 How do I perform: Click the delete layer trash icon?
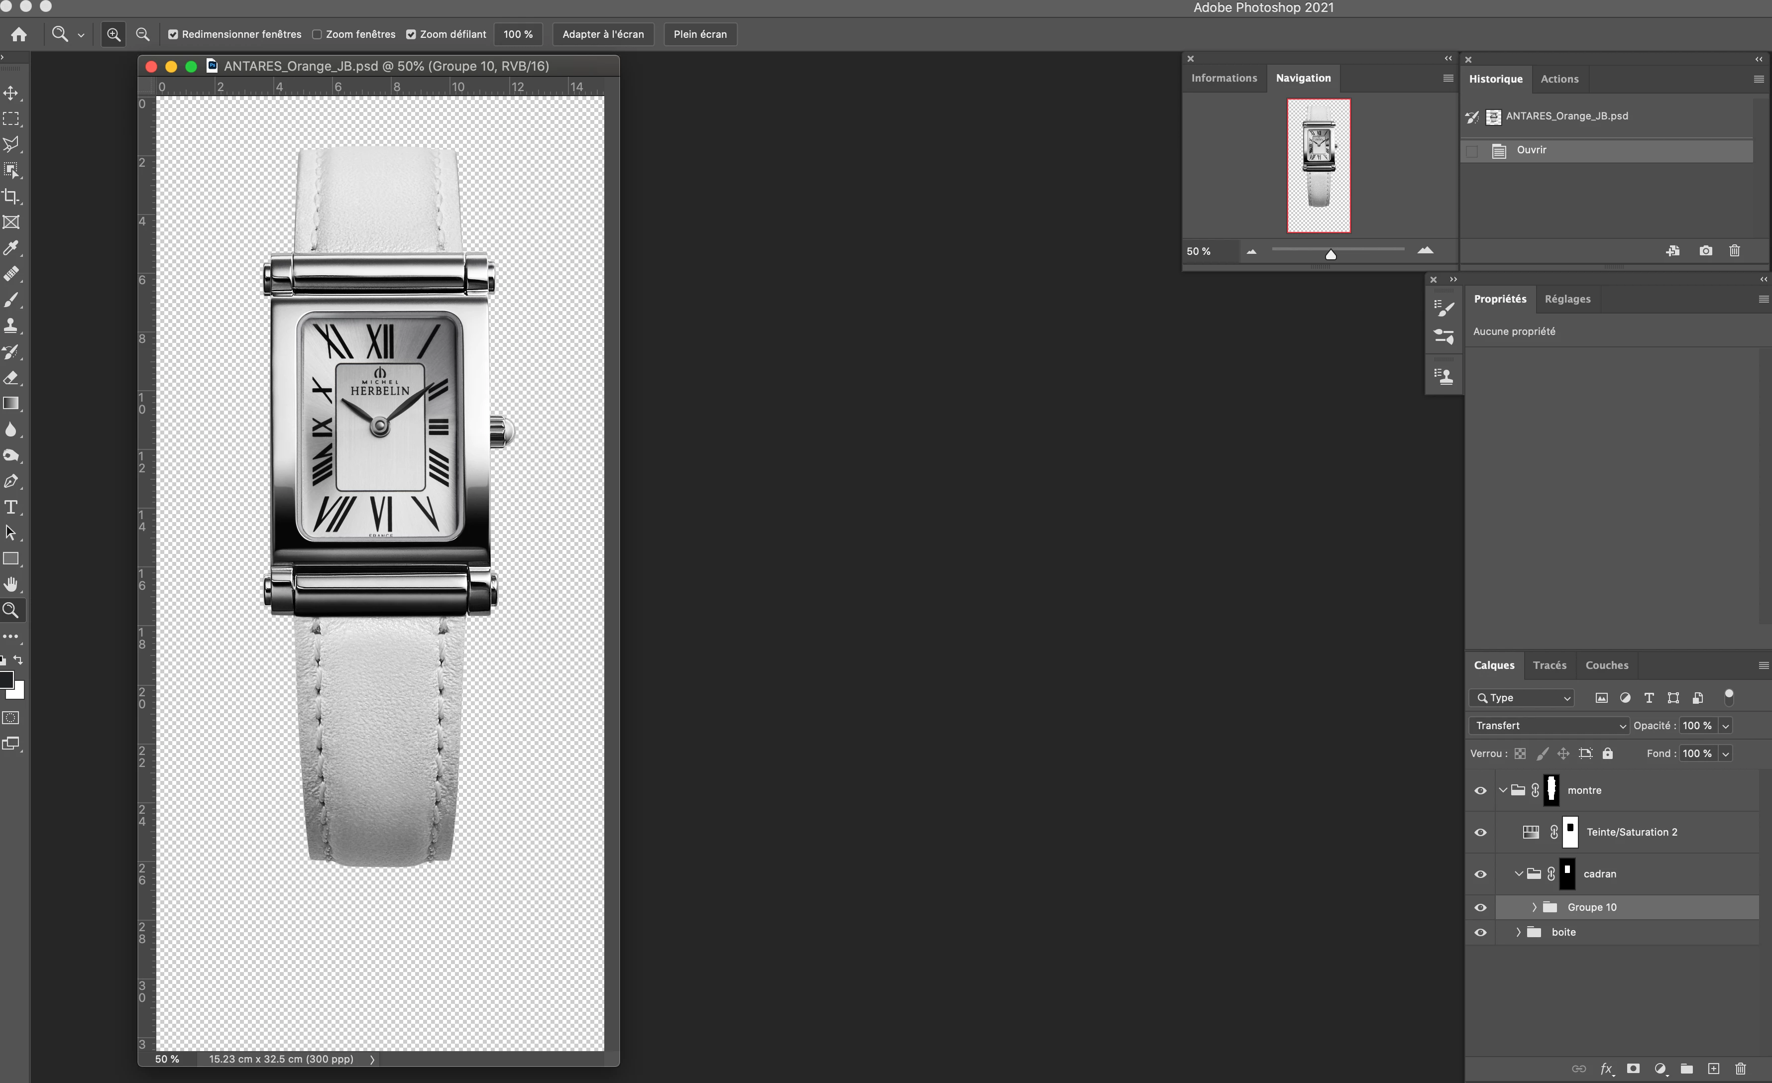(1740, 1069)
